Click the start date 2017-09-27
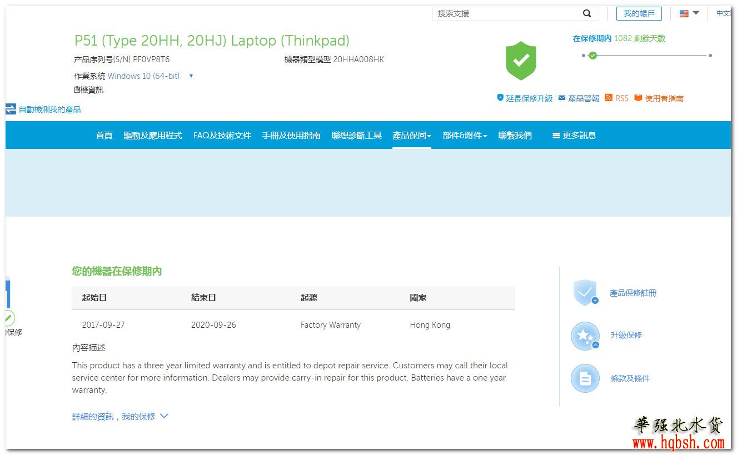 coord(103,325)
